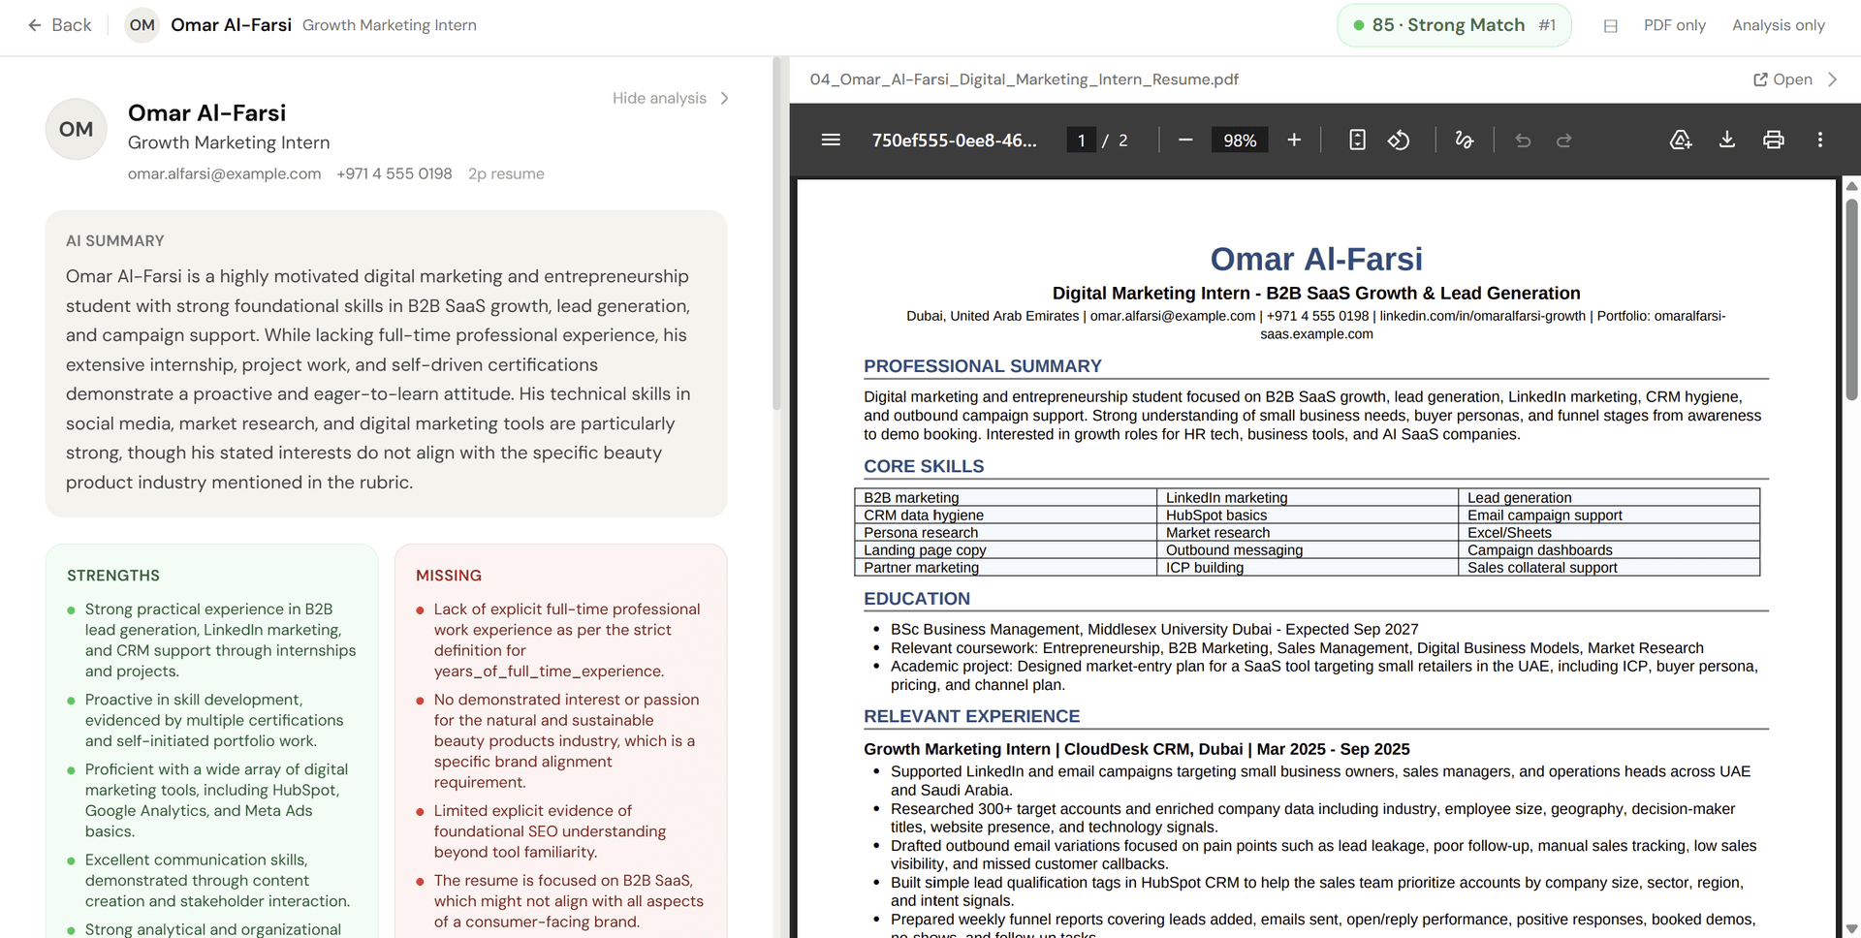
Task: Print the resume PDF
Action: (1774, 141)
